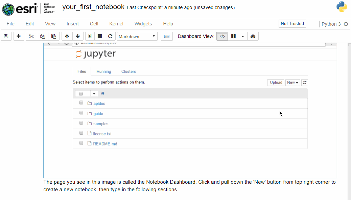This screenshot has width=351, height=200.
Task: Open the samples folder link
Action: pos(101,124)
